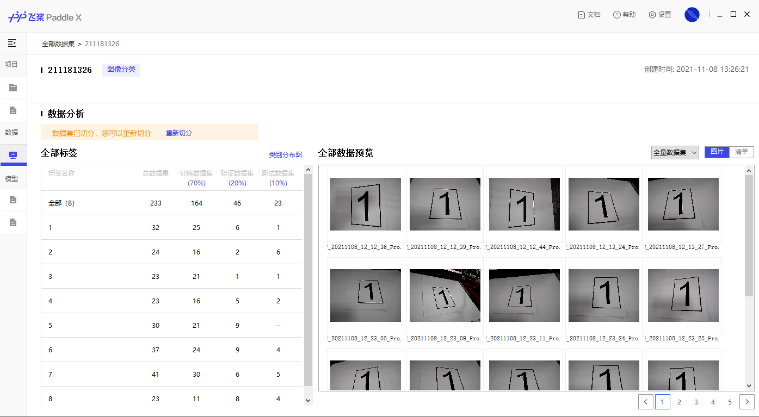Go to next page of image previews
This screenshot has height=417, width=759.
pyautogui.click(x=747, y=402)
